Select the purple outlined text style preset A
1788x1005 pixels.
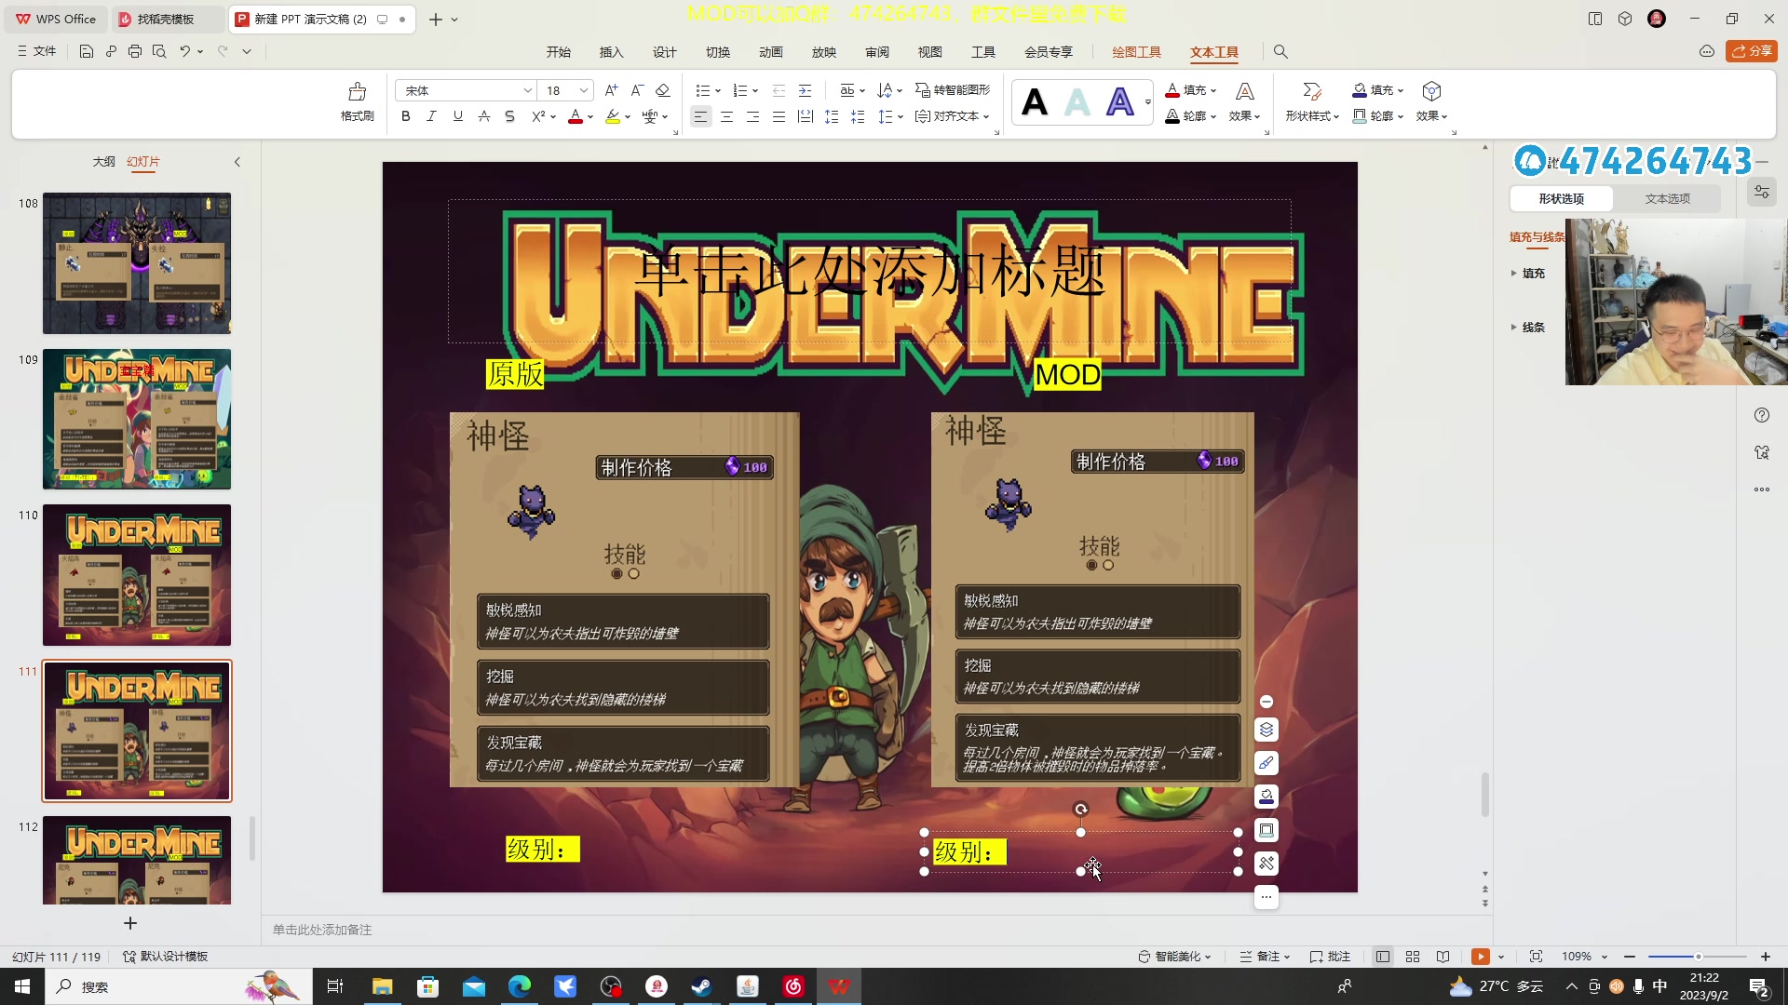(x=1120, y=101)
